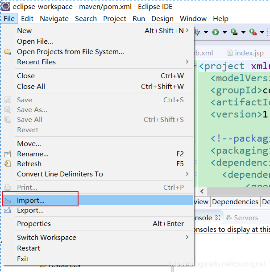Choose Close from the File menu
The image size is (270, 272).
(98, 76)
